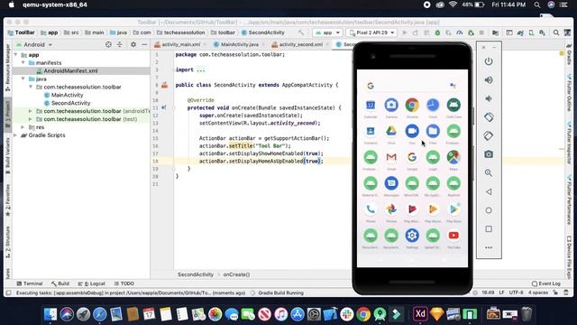This screenshot has width=577, height=325.
Task: Collapse all icon in project panel header
Action: [120, 44]
